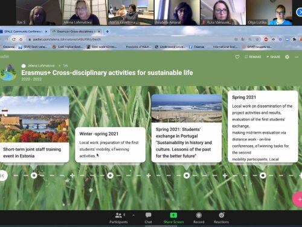302x227 pixels.
Task: Open the Reactions menu
Action: pos(221,218)
